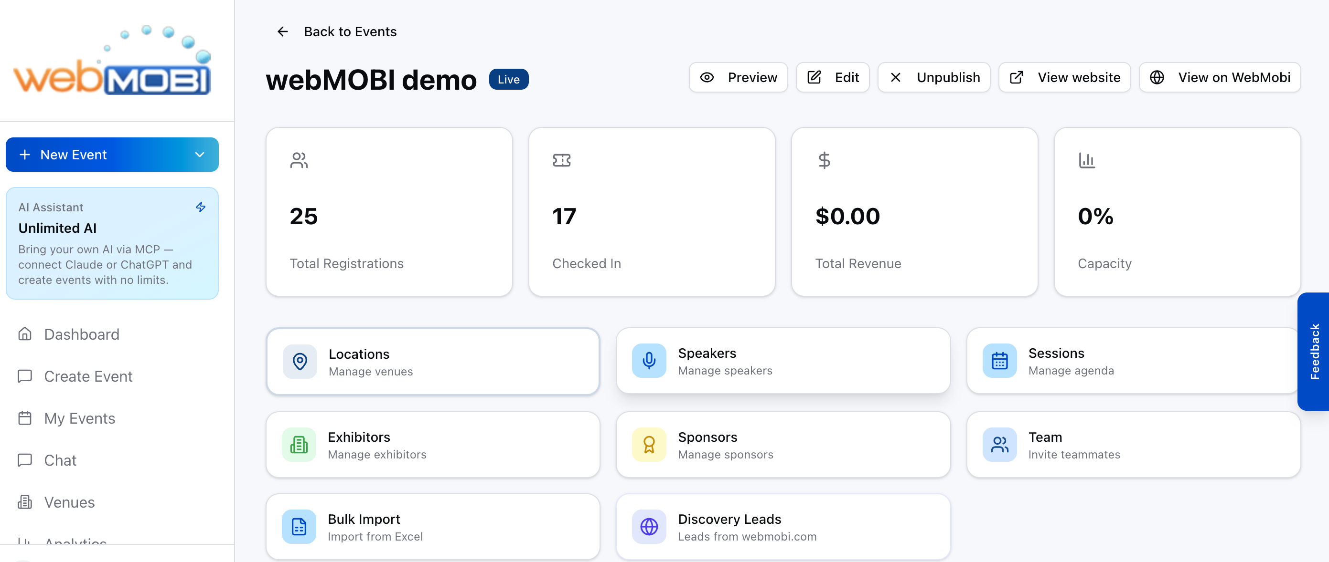Open the Feedback side tab
The image size is (1329, 562).
coord(1314,351)
